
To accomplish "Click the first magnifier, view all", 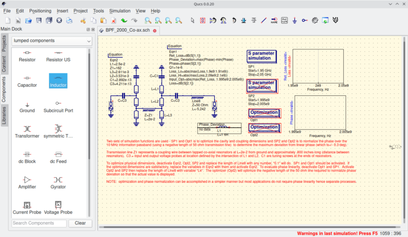I will 148,20.
